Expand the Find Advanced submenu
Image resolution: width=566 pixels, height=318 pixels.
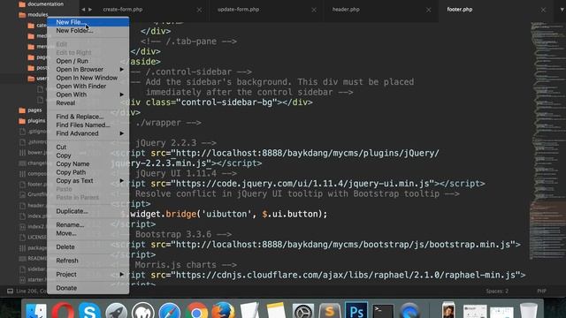(88, 133)
